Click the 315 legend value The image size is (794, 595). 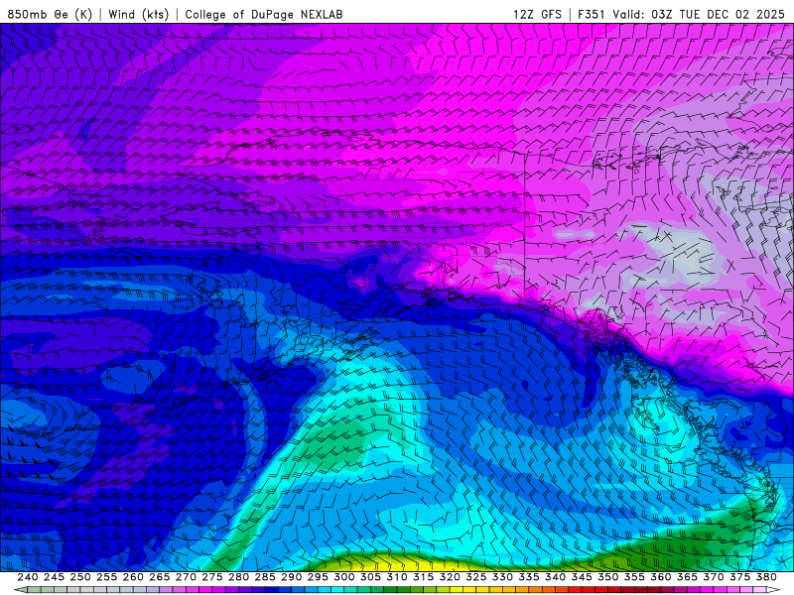click(x=424, y=577)
